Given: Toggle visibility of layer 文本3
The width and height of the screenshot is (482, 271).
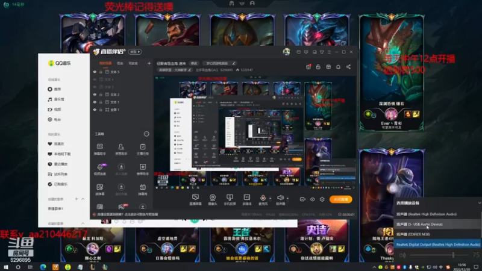Looking at the screenshot, I should pos(95,87).
